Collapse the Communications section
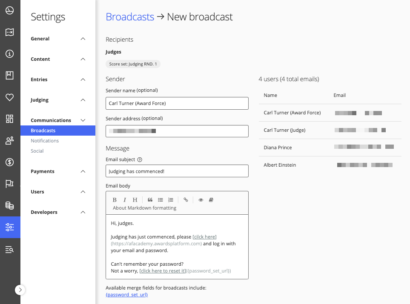The image size is (410, 304). click(83, 120)
